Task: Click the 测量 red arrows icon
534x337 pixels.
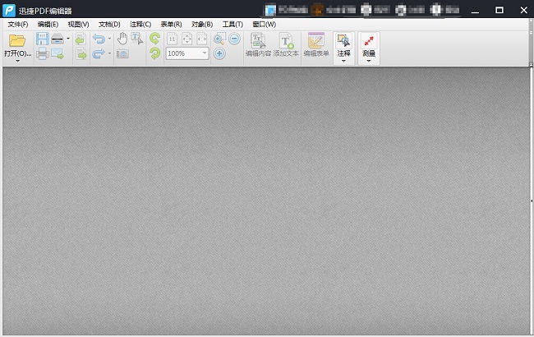Action: click(369, 41)
